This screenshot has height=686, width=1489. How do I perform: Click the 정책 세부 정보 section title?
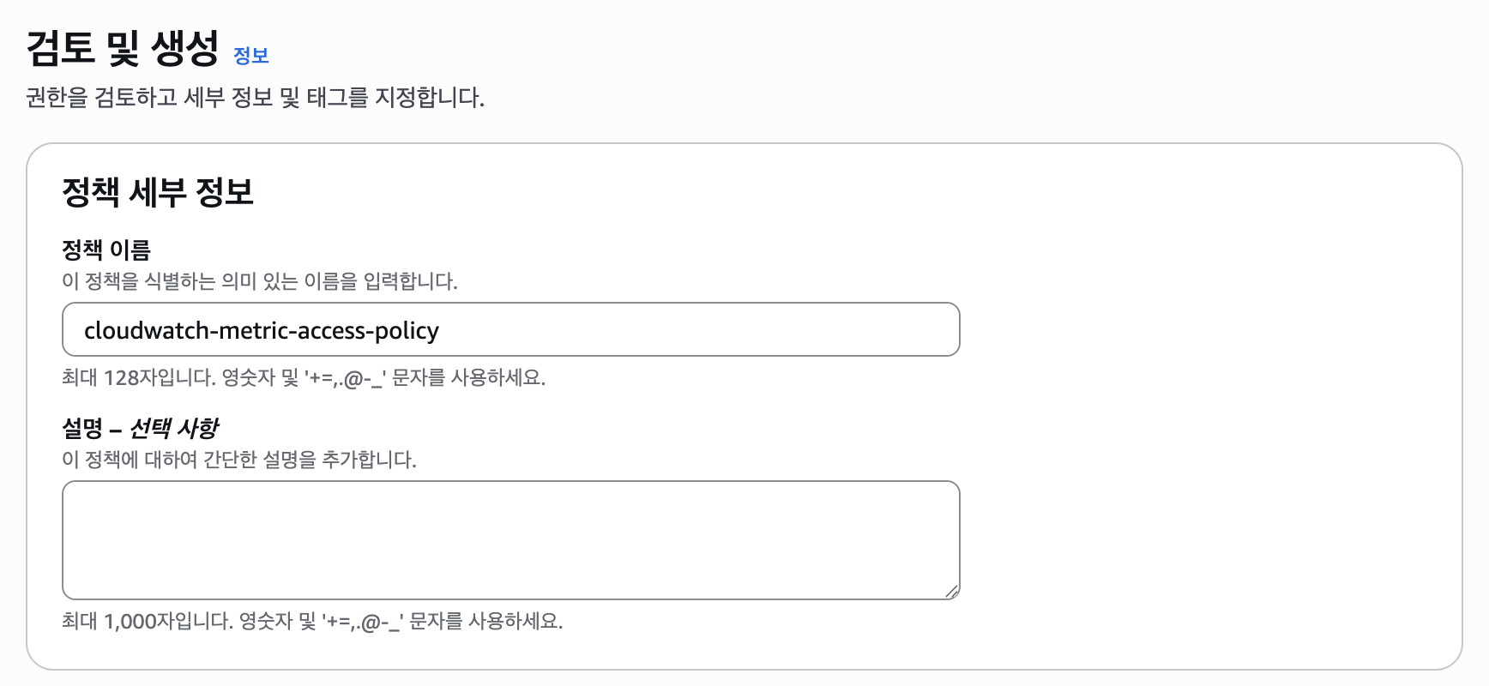[x=158, y=192]
